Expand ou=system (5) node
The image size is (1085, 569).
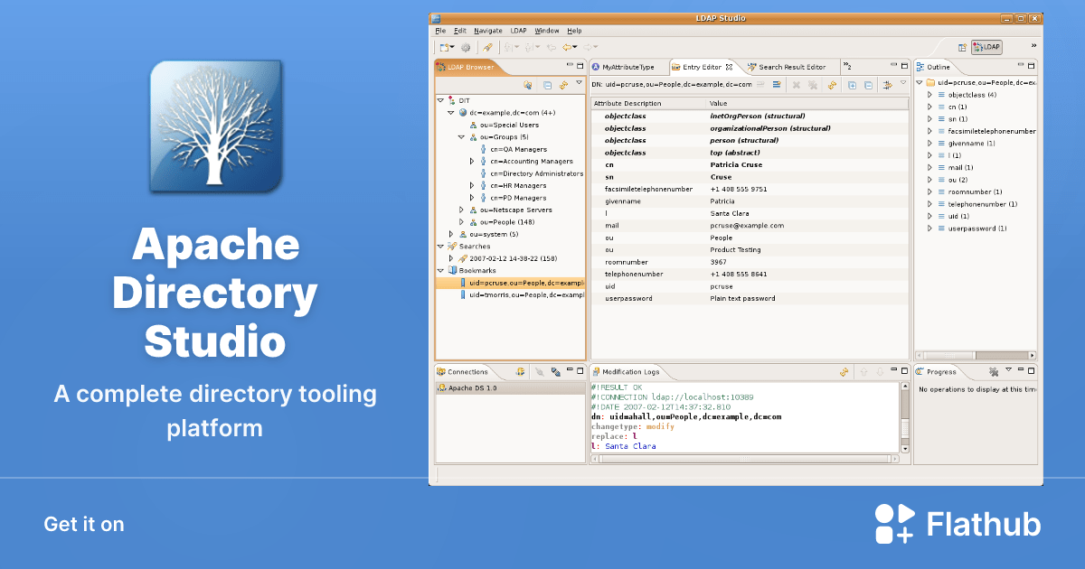pyautogui.click(x=451, y=234)
